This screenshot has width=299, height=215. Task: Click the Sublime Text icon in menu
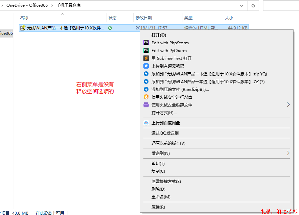pyautogui.click(x=146, y=58)
